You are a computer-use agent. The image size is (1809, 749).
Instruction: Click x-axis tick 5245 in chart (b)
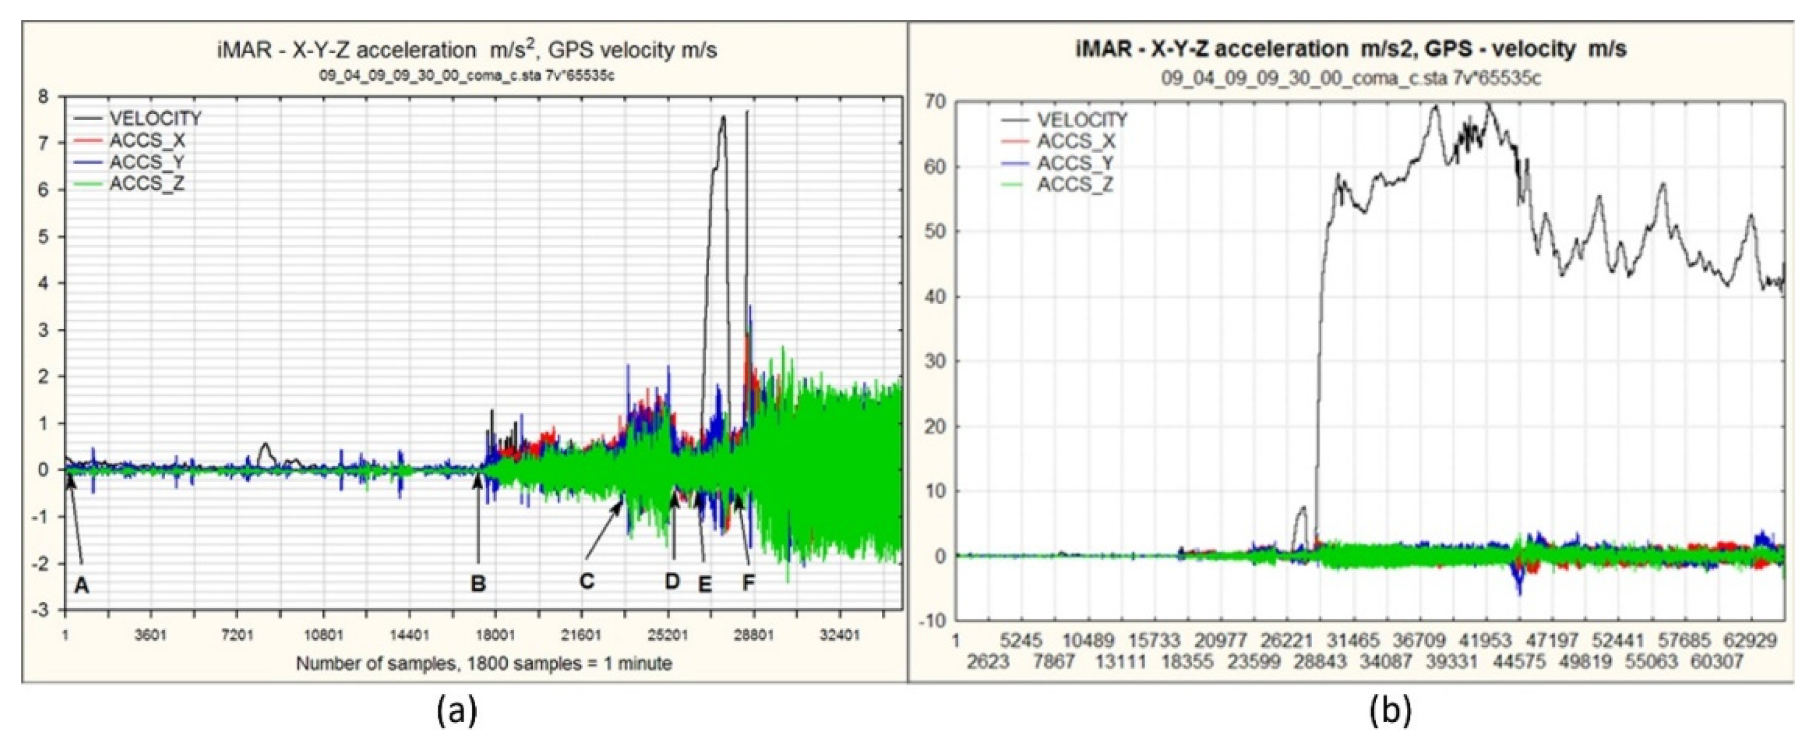pos(1023,641)
